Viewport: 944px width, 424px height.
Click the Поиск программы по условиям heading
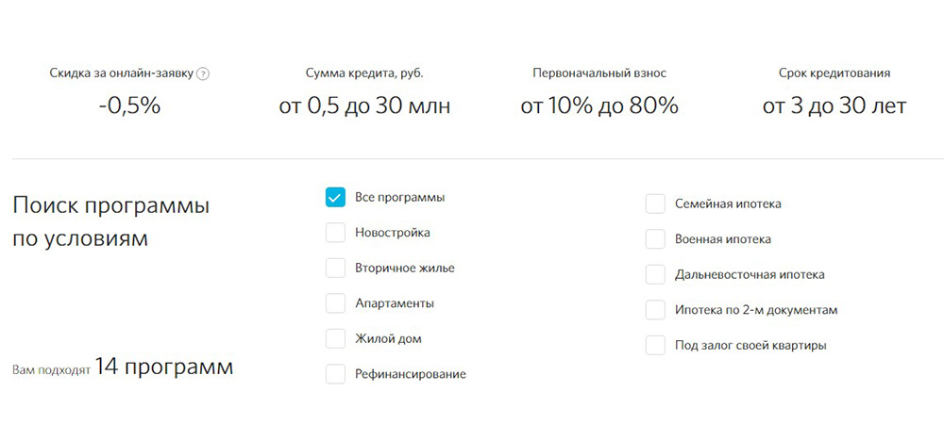[x=111, y=222]
